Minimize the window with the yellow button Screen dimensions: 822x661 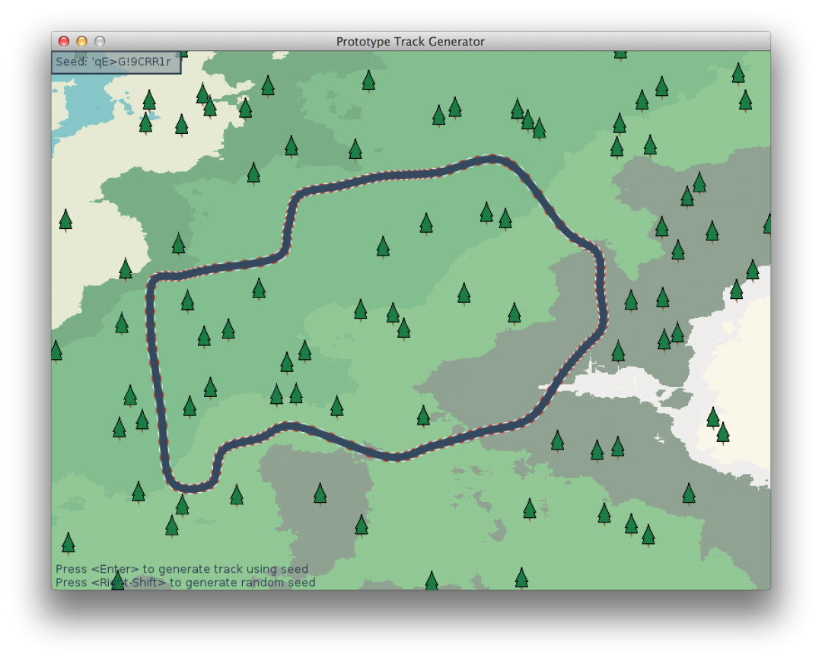pos(81,42)
